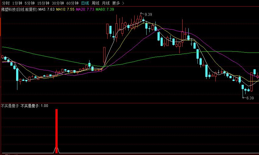This screenshot has width=259, height=155.
Task: Select the 30分钟 period tab
Action: [x=58, y=3]
